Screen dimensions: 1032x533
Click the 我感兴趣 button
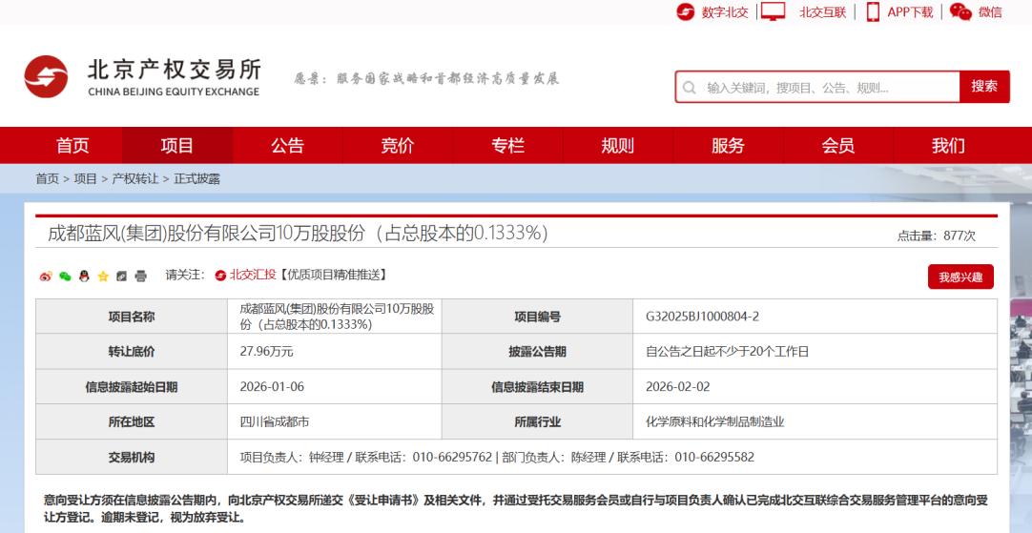coord(960,277)
